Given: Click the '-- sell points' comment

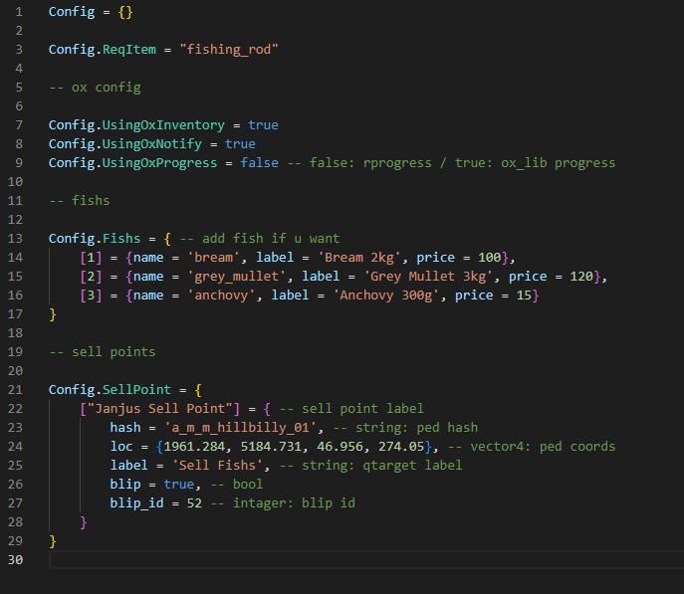Looking at the screenshot, I should point(103,352).
